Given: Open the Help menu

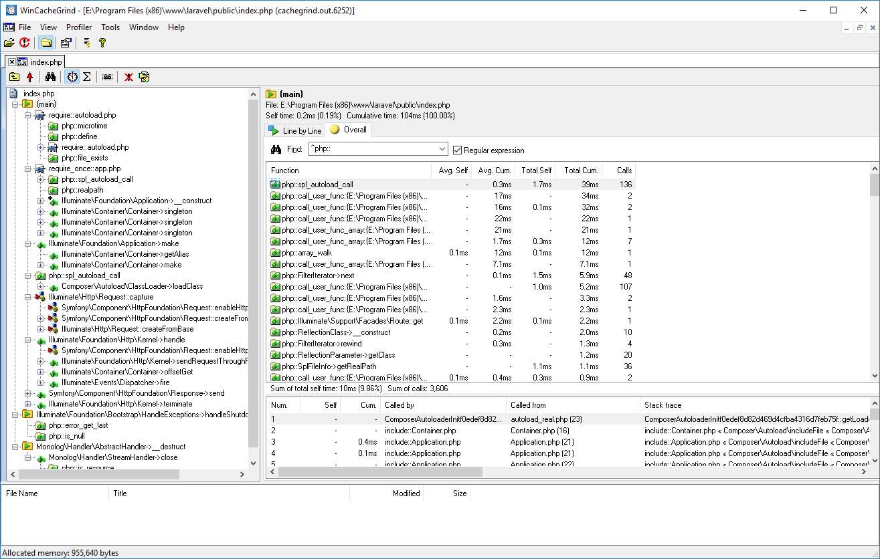Looking at the screenshot, I should point(176,27).
